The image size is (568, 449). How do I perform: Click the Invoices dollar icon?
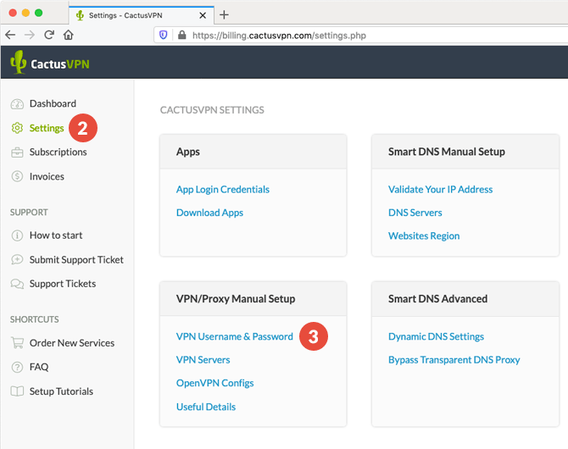(17, 176)
